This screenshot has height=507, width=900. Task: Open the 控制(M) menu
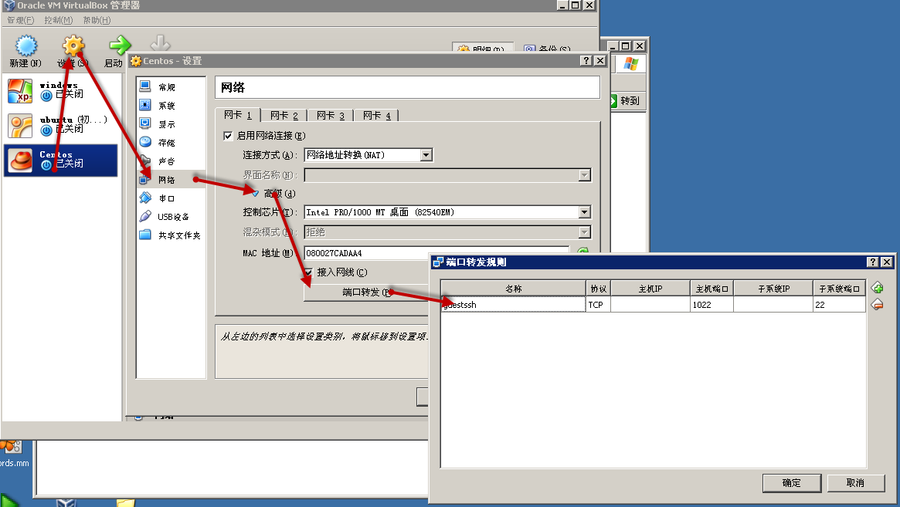59,20
